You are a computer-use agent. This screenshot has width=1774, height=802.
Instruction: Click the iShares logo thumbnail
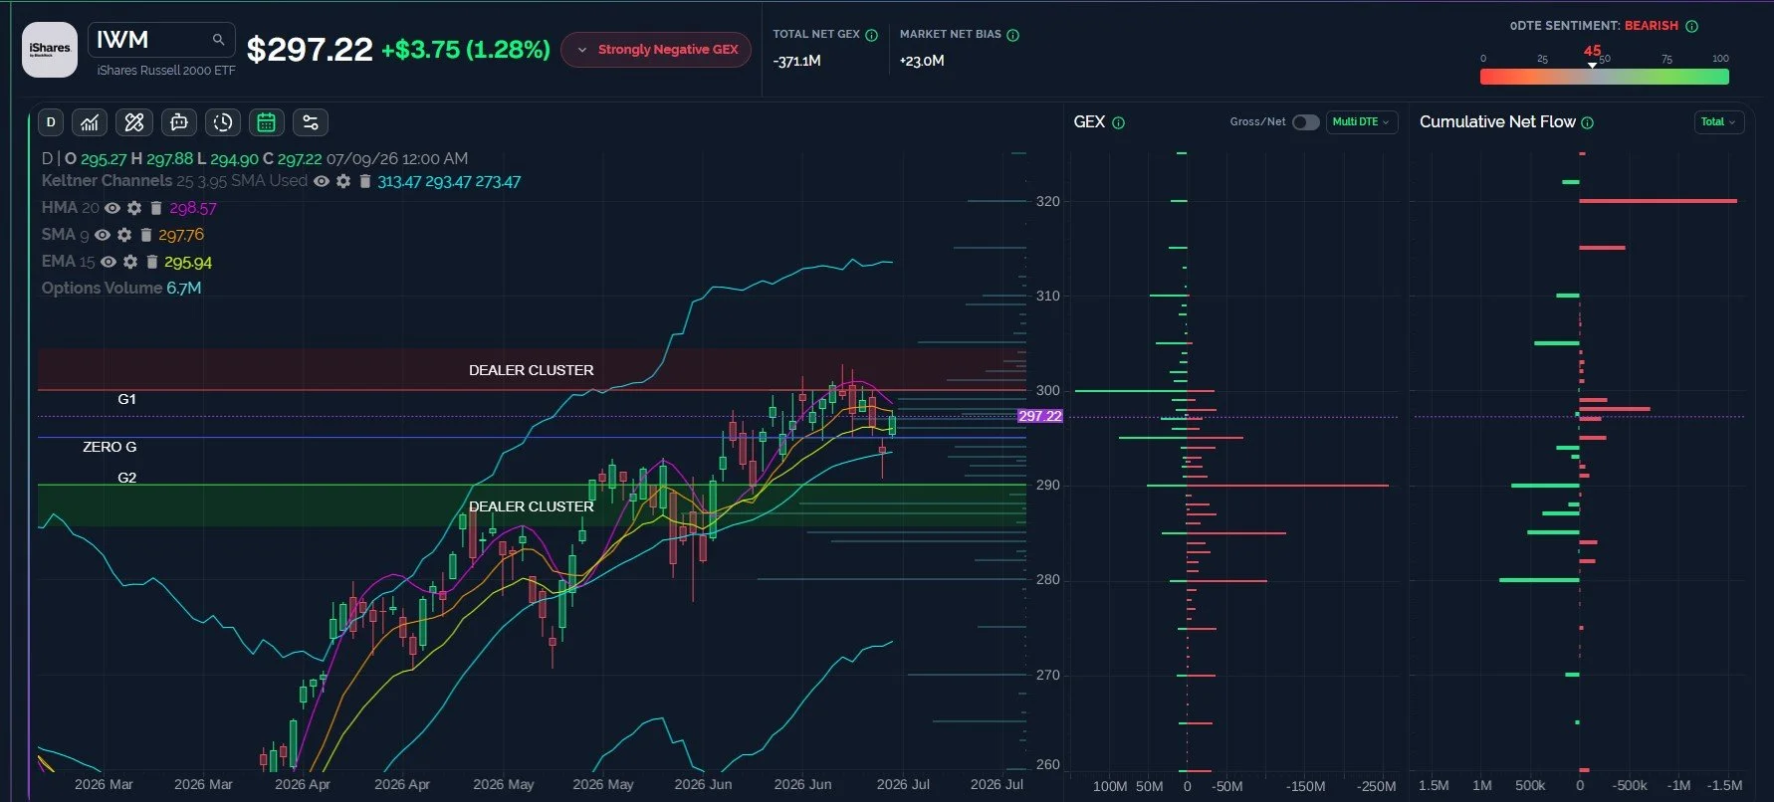coord(50,50)
